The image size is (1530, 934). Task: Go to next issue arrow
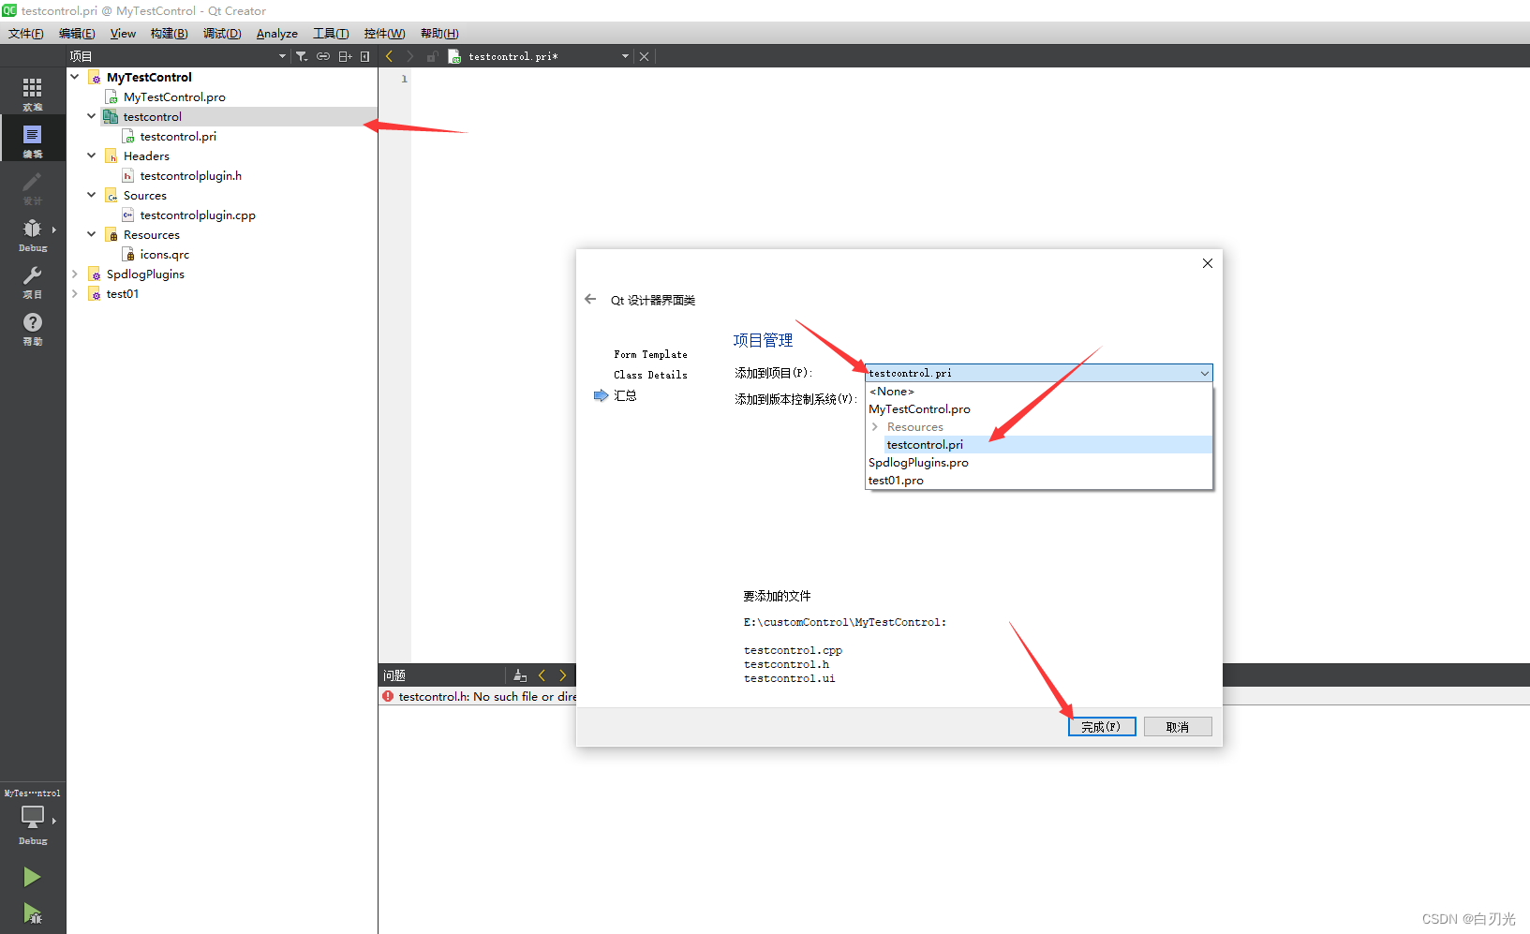(x=562, y=675)
